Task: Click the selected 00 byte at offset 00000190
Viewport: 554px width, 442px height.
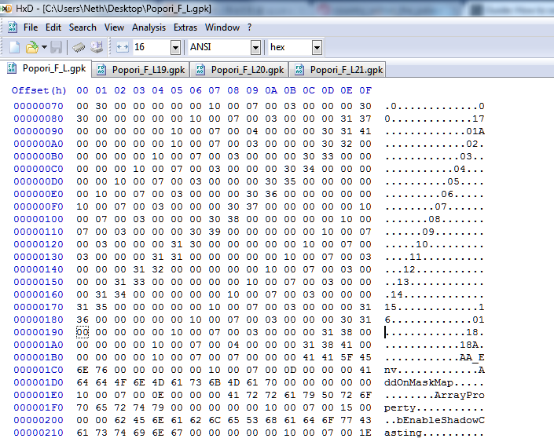Action: [x=83, y=333]
